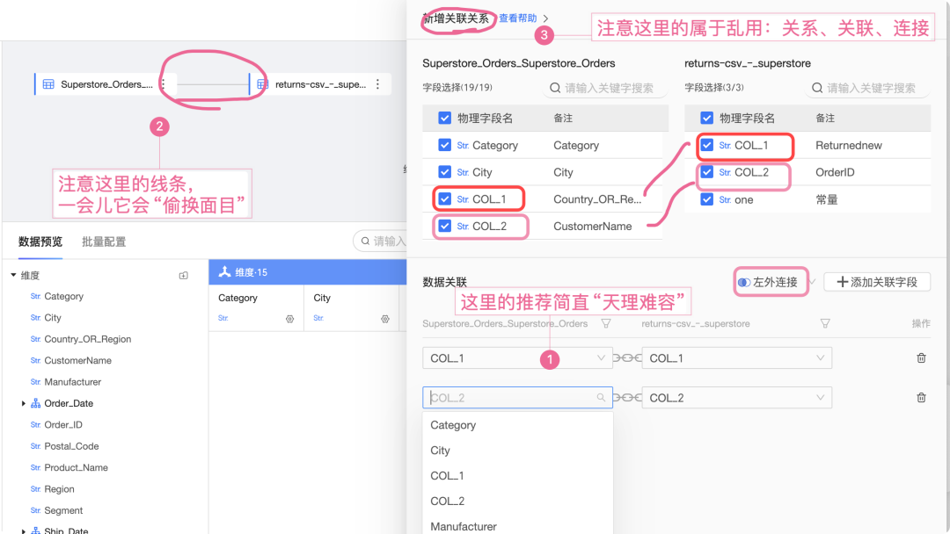The height and width of the screenshot is (534, 950).
Task: Select Postal_Code in the dimension tree
Action: [71, 446]
